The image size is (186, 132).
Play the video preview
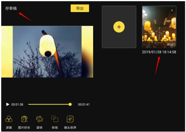coord(8,104)
